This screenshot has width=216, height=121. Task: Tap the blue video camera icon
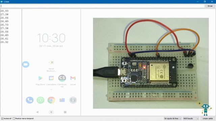tap(26, 64)
